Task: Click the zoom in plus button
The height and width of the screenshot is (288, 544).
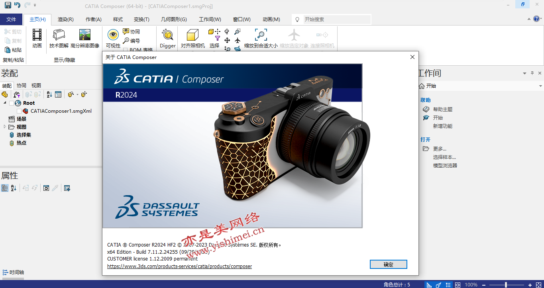Action: [x=530, y=285]
